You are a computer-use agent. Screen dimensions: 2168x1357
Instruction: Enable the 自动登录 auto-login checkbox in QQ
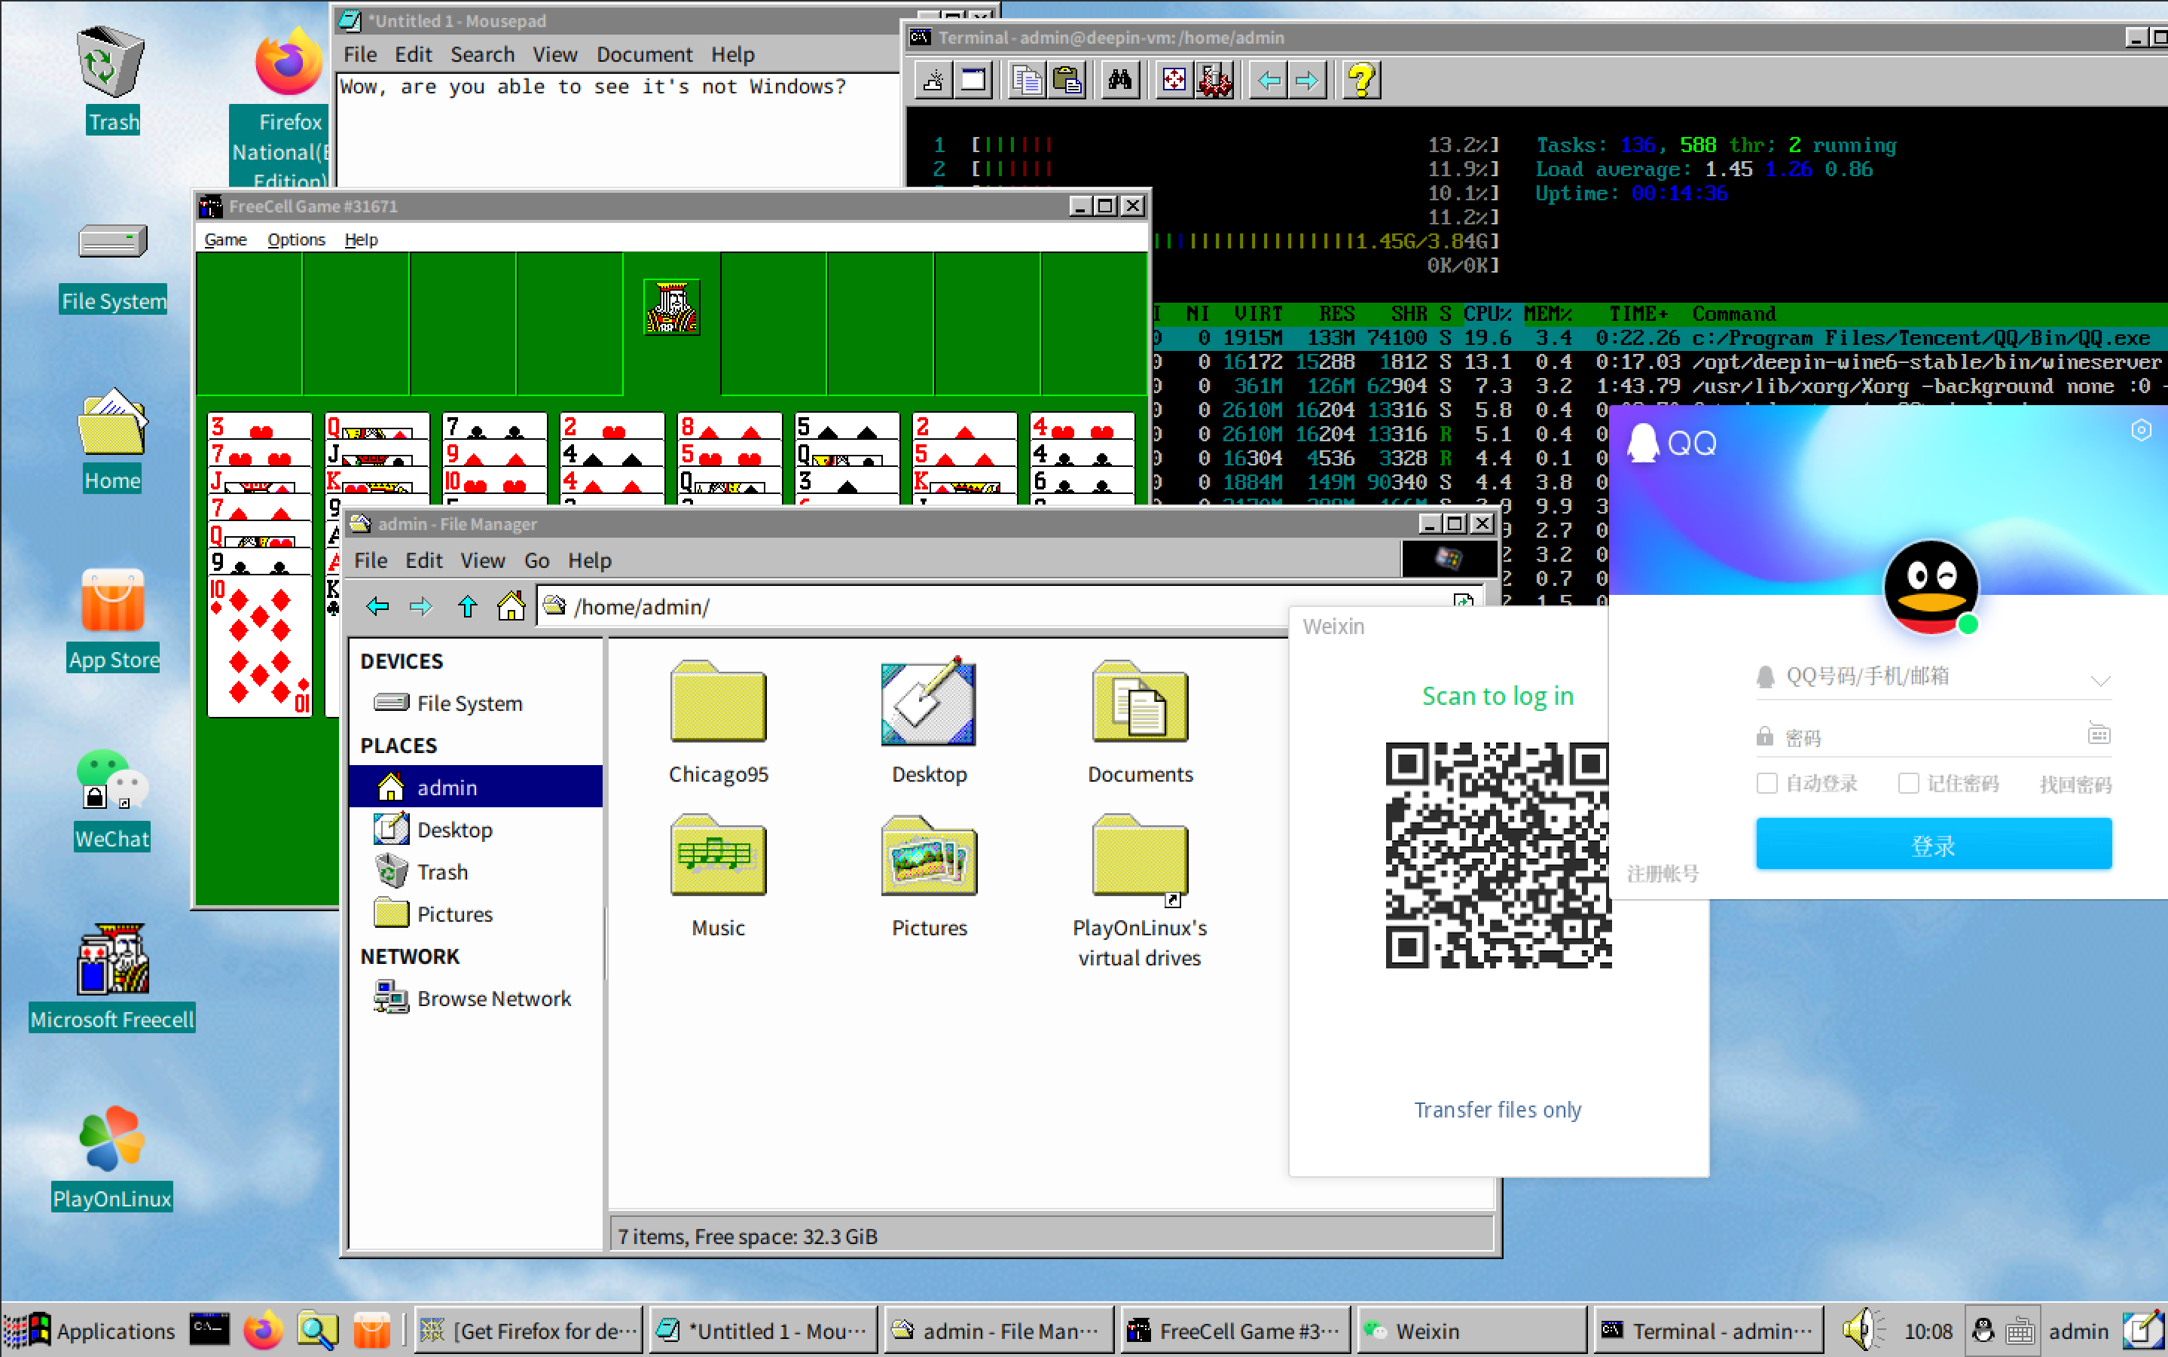1766,782
